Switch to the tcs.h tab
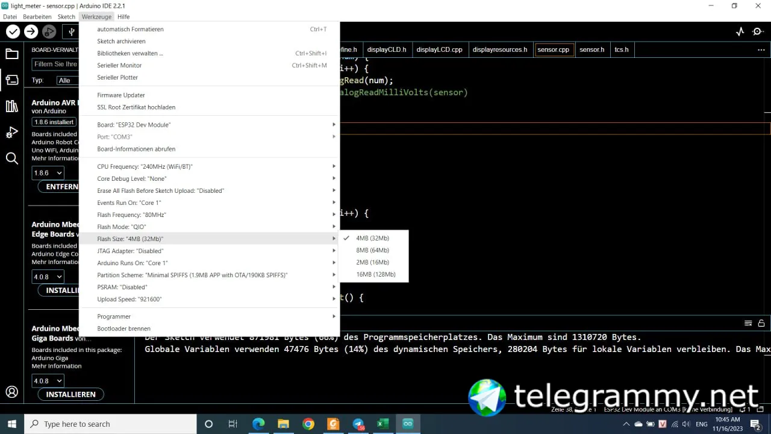This screenshot has height=434, width=771. [x=622, y=49]
